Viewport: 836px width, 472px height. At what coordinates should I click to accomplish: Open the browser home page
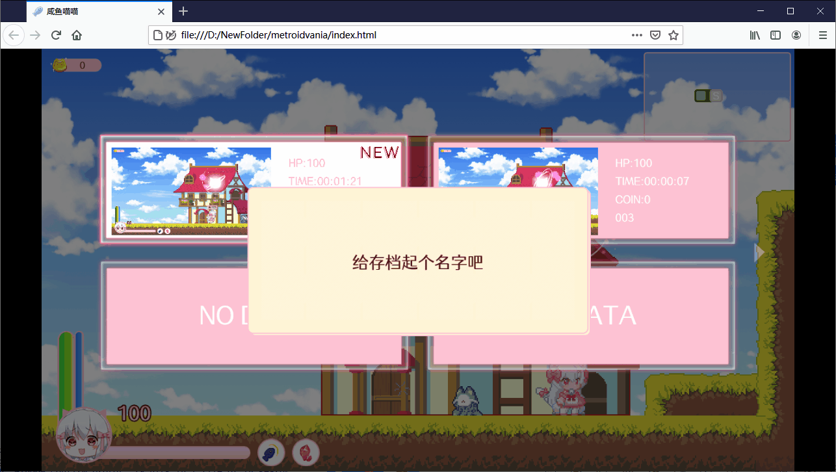[77, 35]
